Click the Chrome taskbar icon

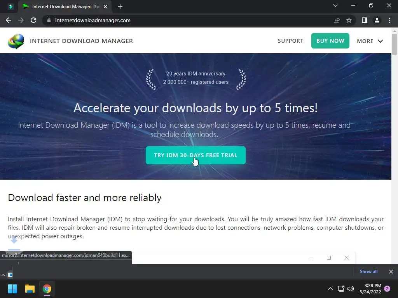47,289
